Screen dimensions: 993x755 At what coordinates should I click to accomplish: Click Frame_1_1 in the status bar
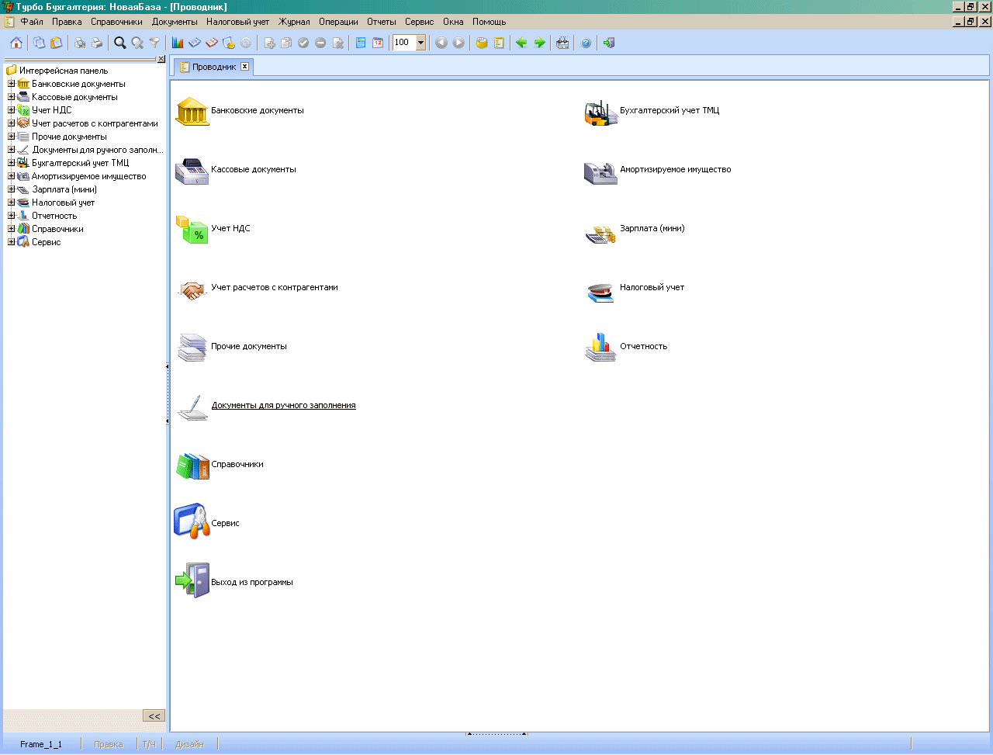pos(41,744)
